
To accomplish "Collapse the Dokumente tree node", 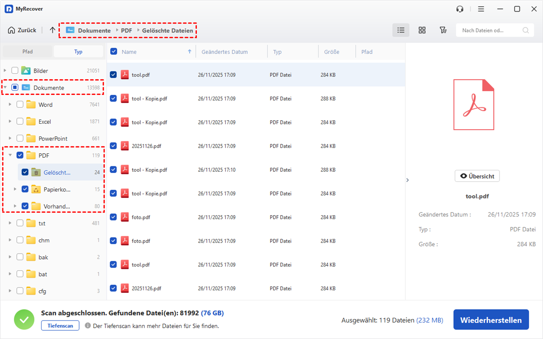I will (x=5, y=88).
